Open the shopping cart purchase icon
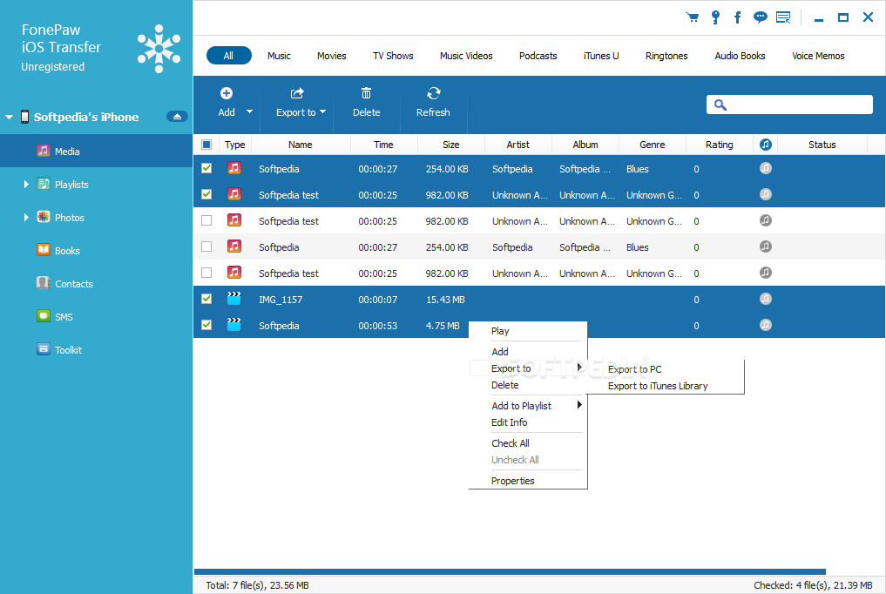 [693, 17]
